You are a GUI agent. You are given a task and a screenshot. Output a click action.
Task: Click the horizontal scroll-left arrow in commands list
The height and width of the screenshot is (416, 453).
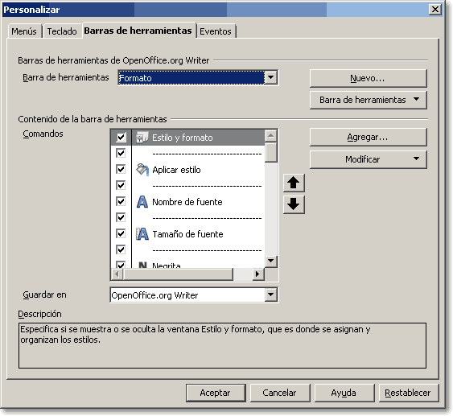coord(117,274)
